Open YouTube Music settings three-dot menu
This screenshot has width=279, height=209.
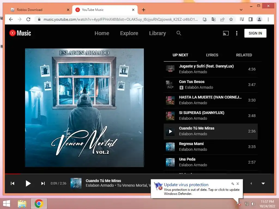pos(237,33)
